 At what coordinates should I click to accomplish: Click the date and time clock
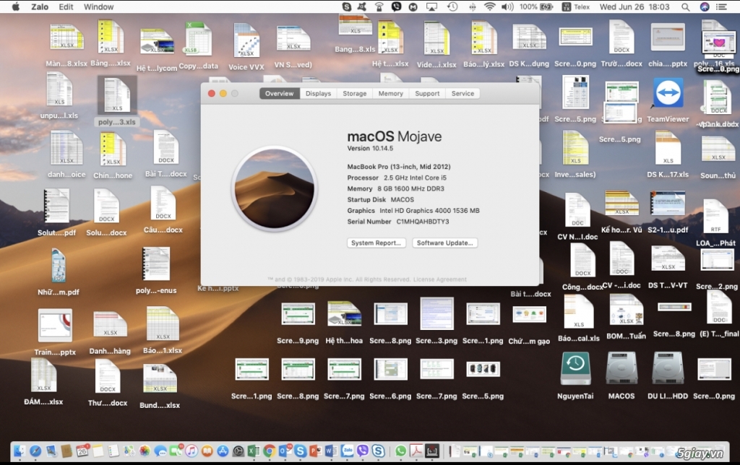point(634,6)
